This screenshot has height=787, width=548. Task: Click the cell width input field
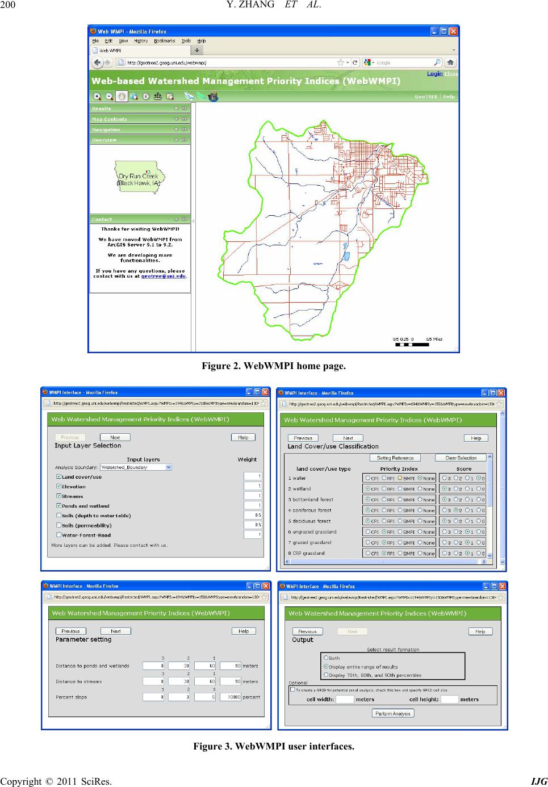345,700
